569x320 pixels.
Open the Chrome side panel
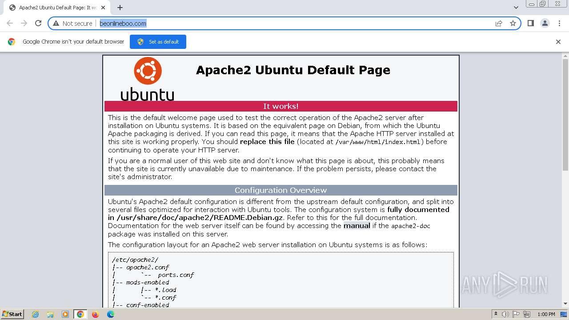(530, 23)
